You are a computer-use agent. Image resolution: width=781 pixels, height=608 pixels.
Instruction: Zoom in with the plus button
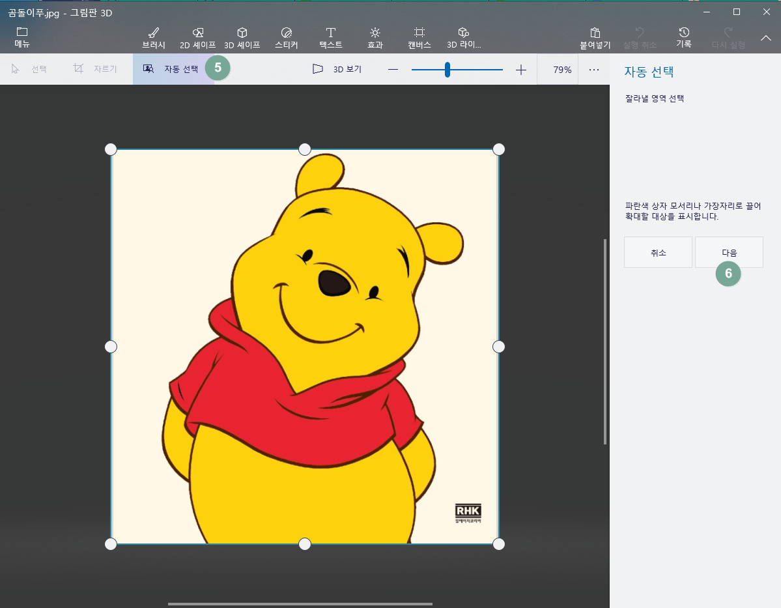coord(521,69)
